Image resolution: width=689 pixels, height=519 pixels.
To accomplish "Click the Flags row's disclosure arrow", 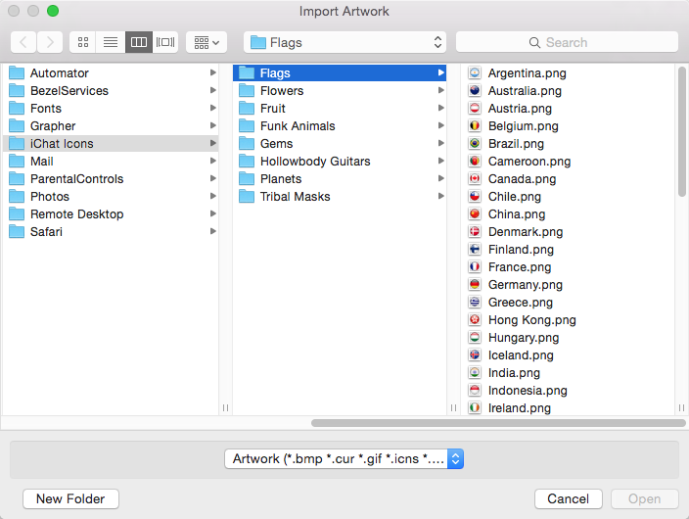I will (440, 72).
